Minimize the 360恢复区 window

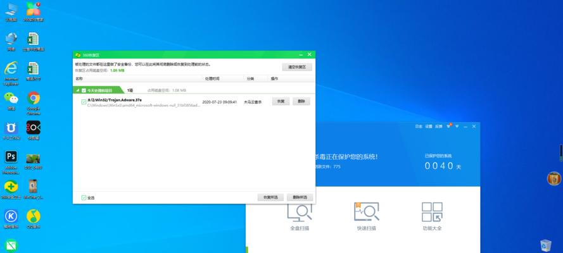click(x=301, y=55)
